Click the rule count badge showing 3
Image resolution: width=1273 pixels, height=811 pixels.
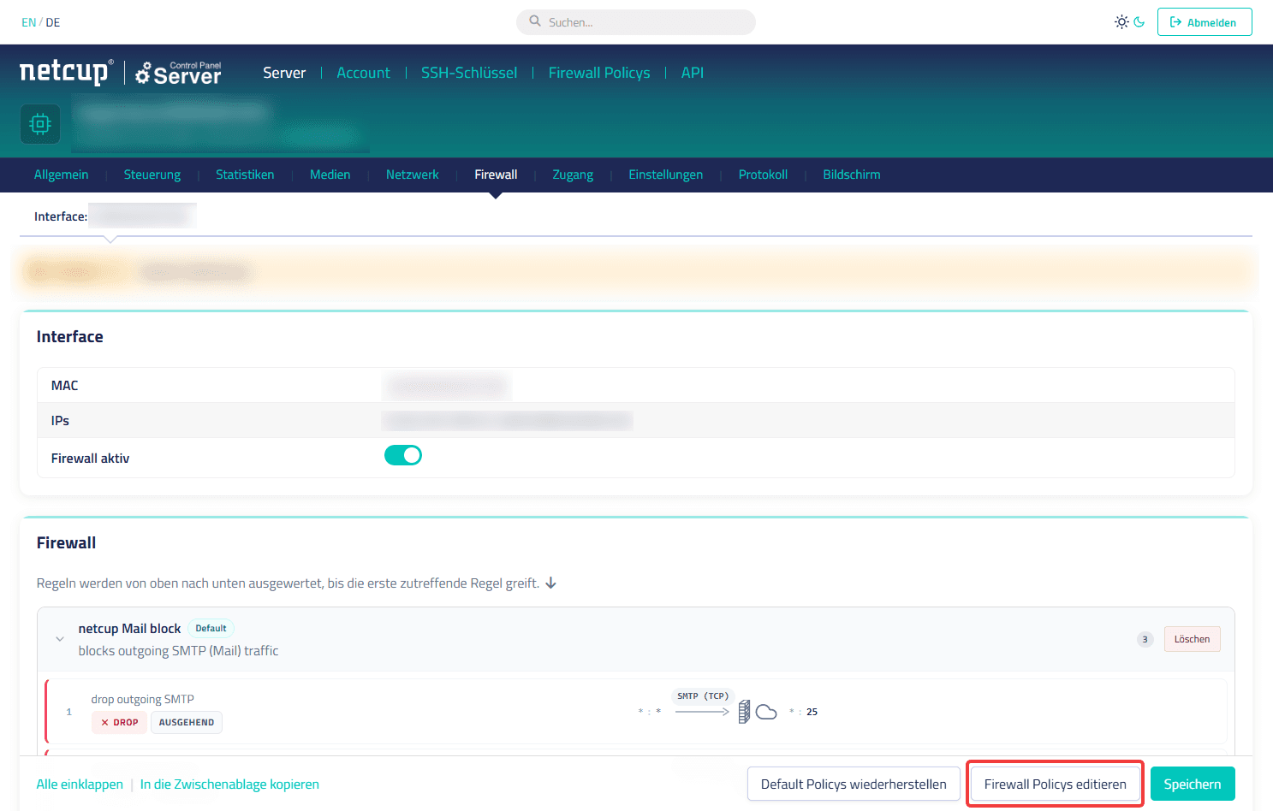pyautogui.click(x=1145, y=640)
